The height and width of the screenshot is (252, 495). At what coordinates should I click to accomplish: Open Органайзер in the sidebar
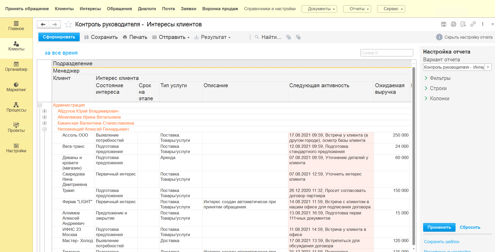16,66
